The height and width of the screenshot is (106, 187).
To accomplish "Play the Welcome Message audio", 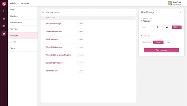I will tap(80, 24).
